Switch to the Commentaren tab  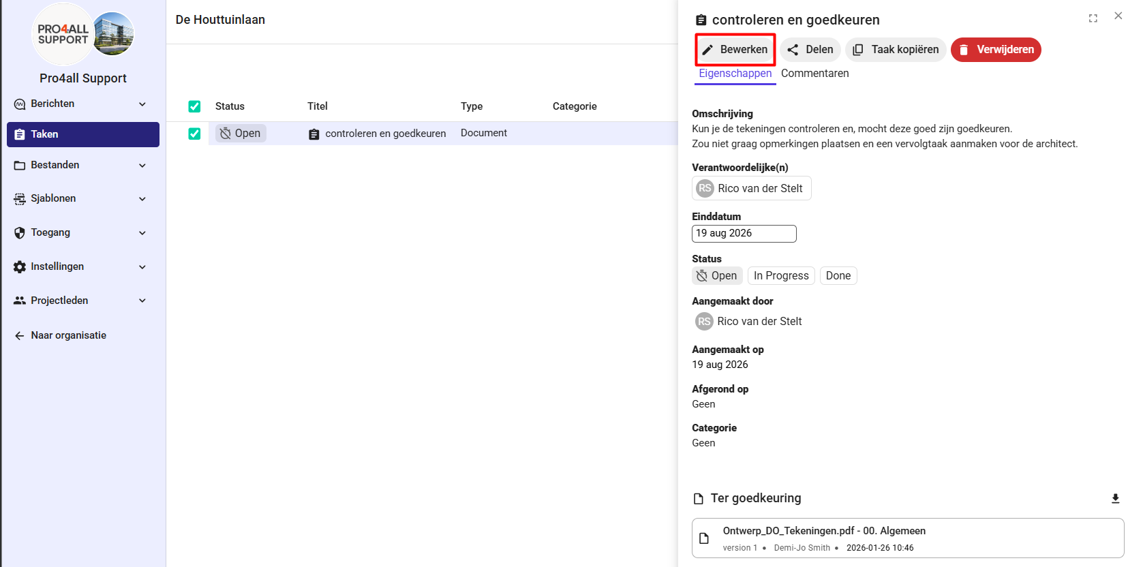815,74
